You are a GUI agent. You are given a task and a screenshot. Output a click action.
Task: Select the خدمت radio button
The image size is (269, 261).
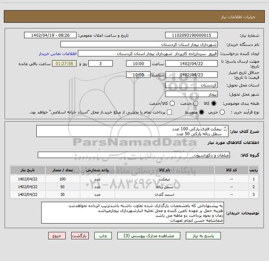click(196, 103)
